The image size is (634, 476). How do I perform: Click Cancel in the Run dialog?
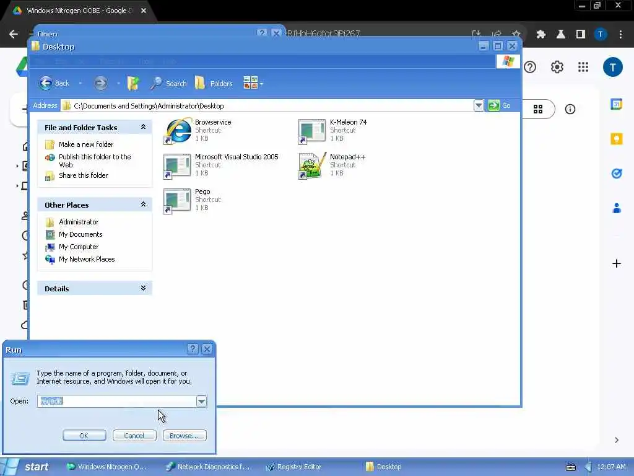pos(134,436)
